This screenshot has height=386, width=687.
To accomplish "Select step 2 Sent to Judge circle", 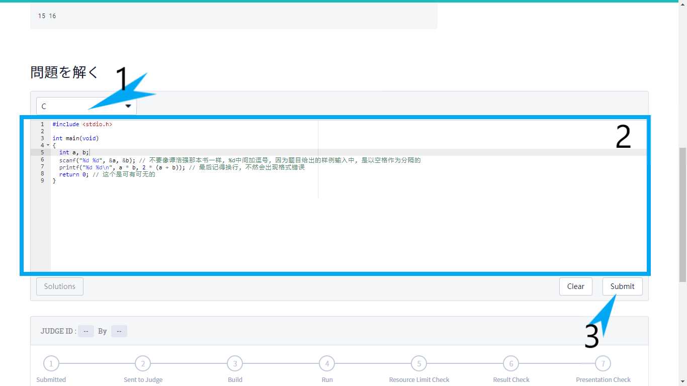I will (143, 363).
